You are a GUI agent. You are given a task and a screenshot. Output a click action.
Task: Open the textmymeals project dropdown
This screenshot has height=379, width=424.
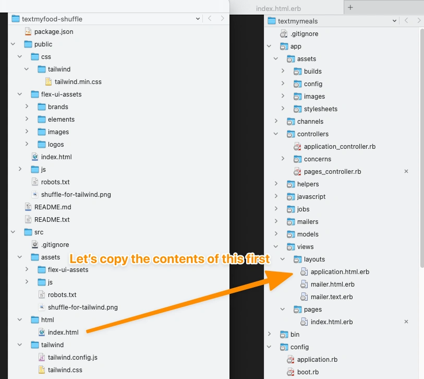click(x=395, y=21)
